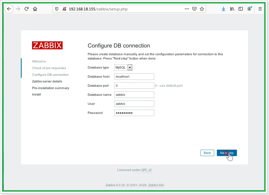Click the Database name label
The image size is (269, 195).
[99, 95]
